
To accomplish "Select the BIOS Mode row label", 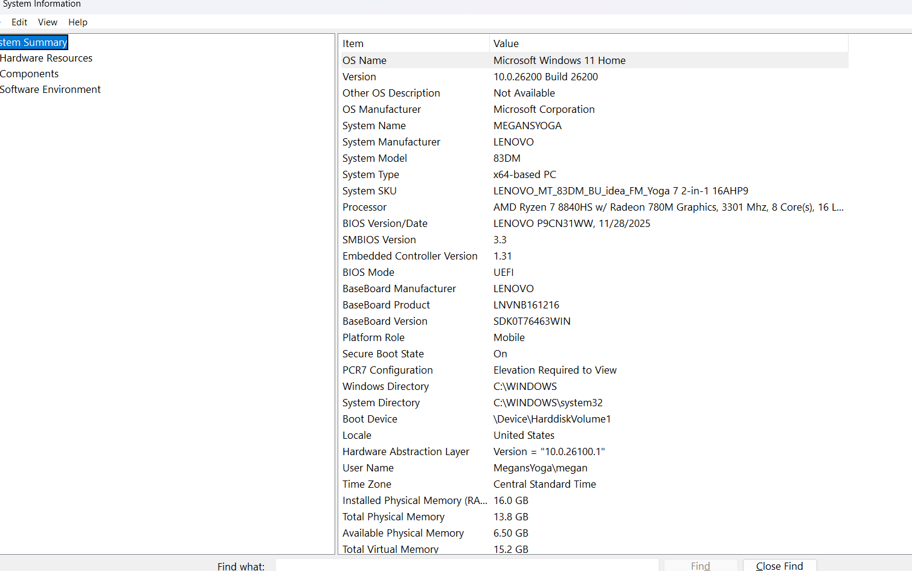I will point(368,272).
